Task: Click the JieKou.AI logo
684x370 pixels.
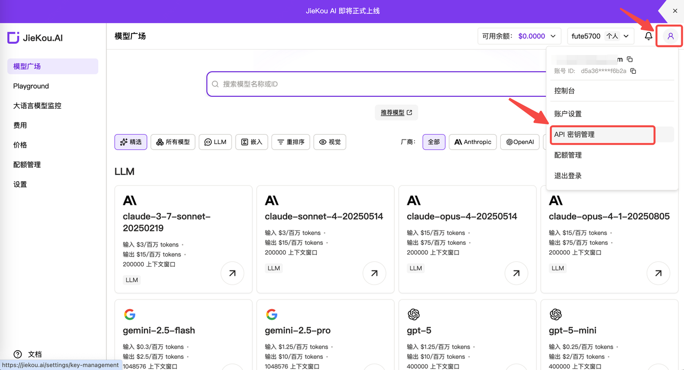Action: click(x=35, y=38)
